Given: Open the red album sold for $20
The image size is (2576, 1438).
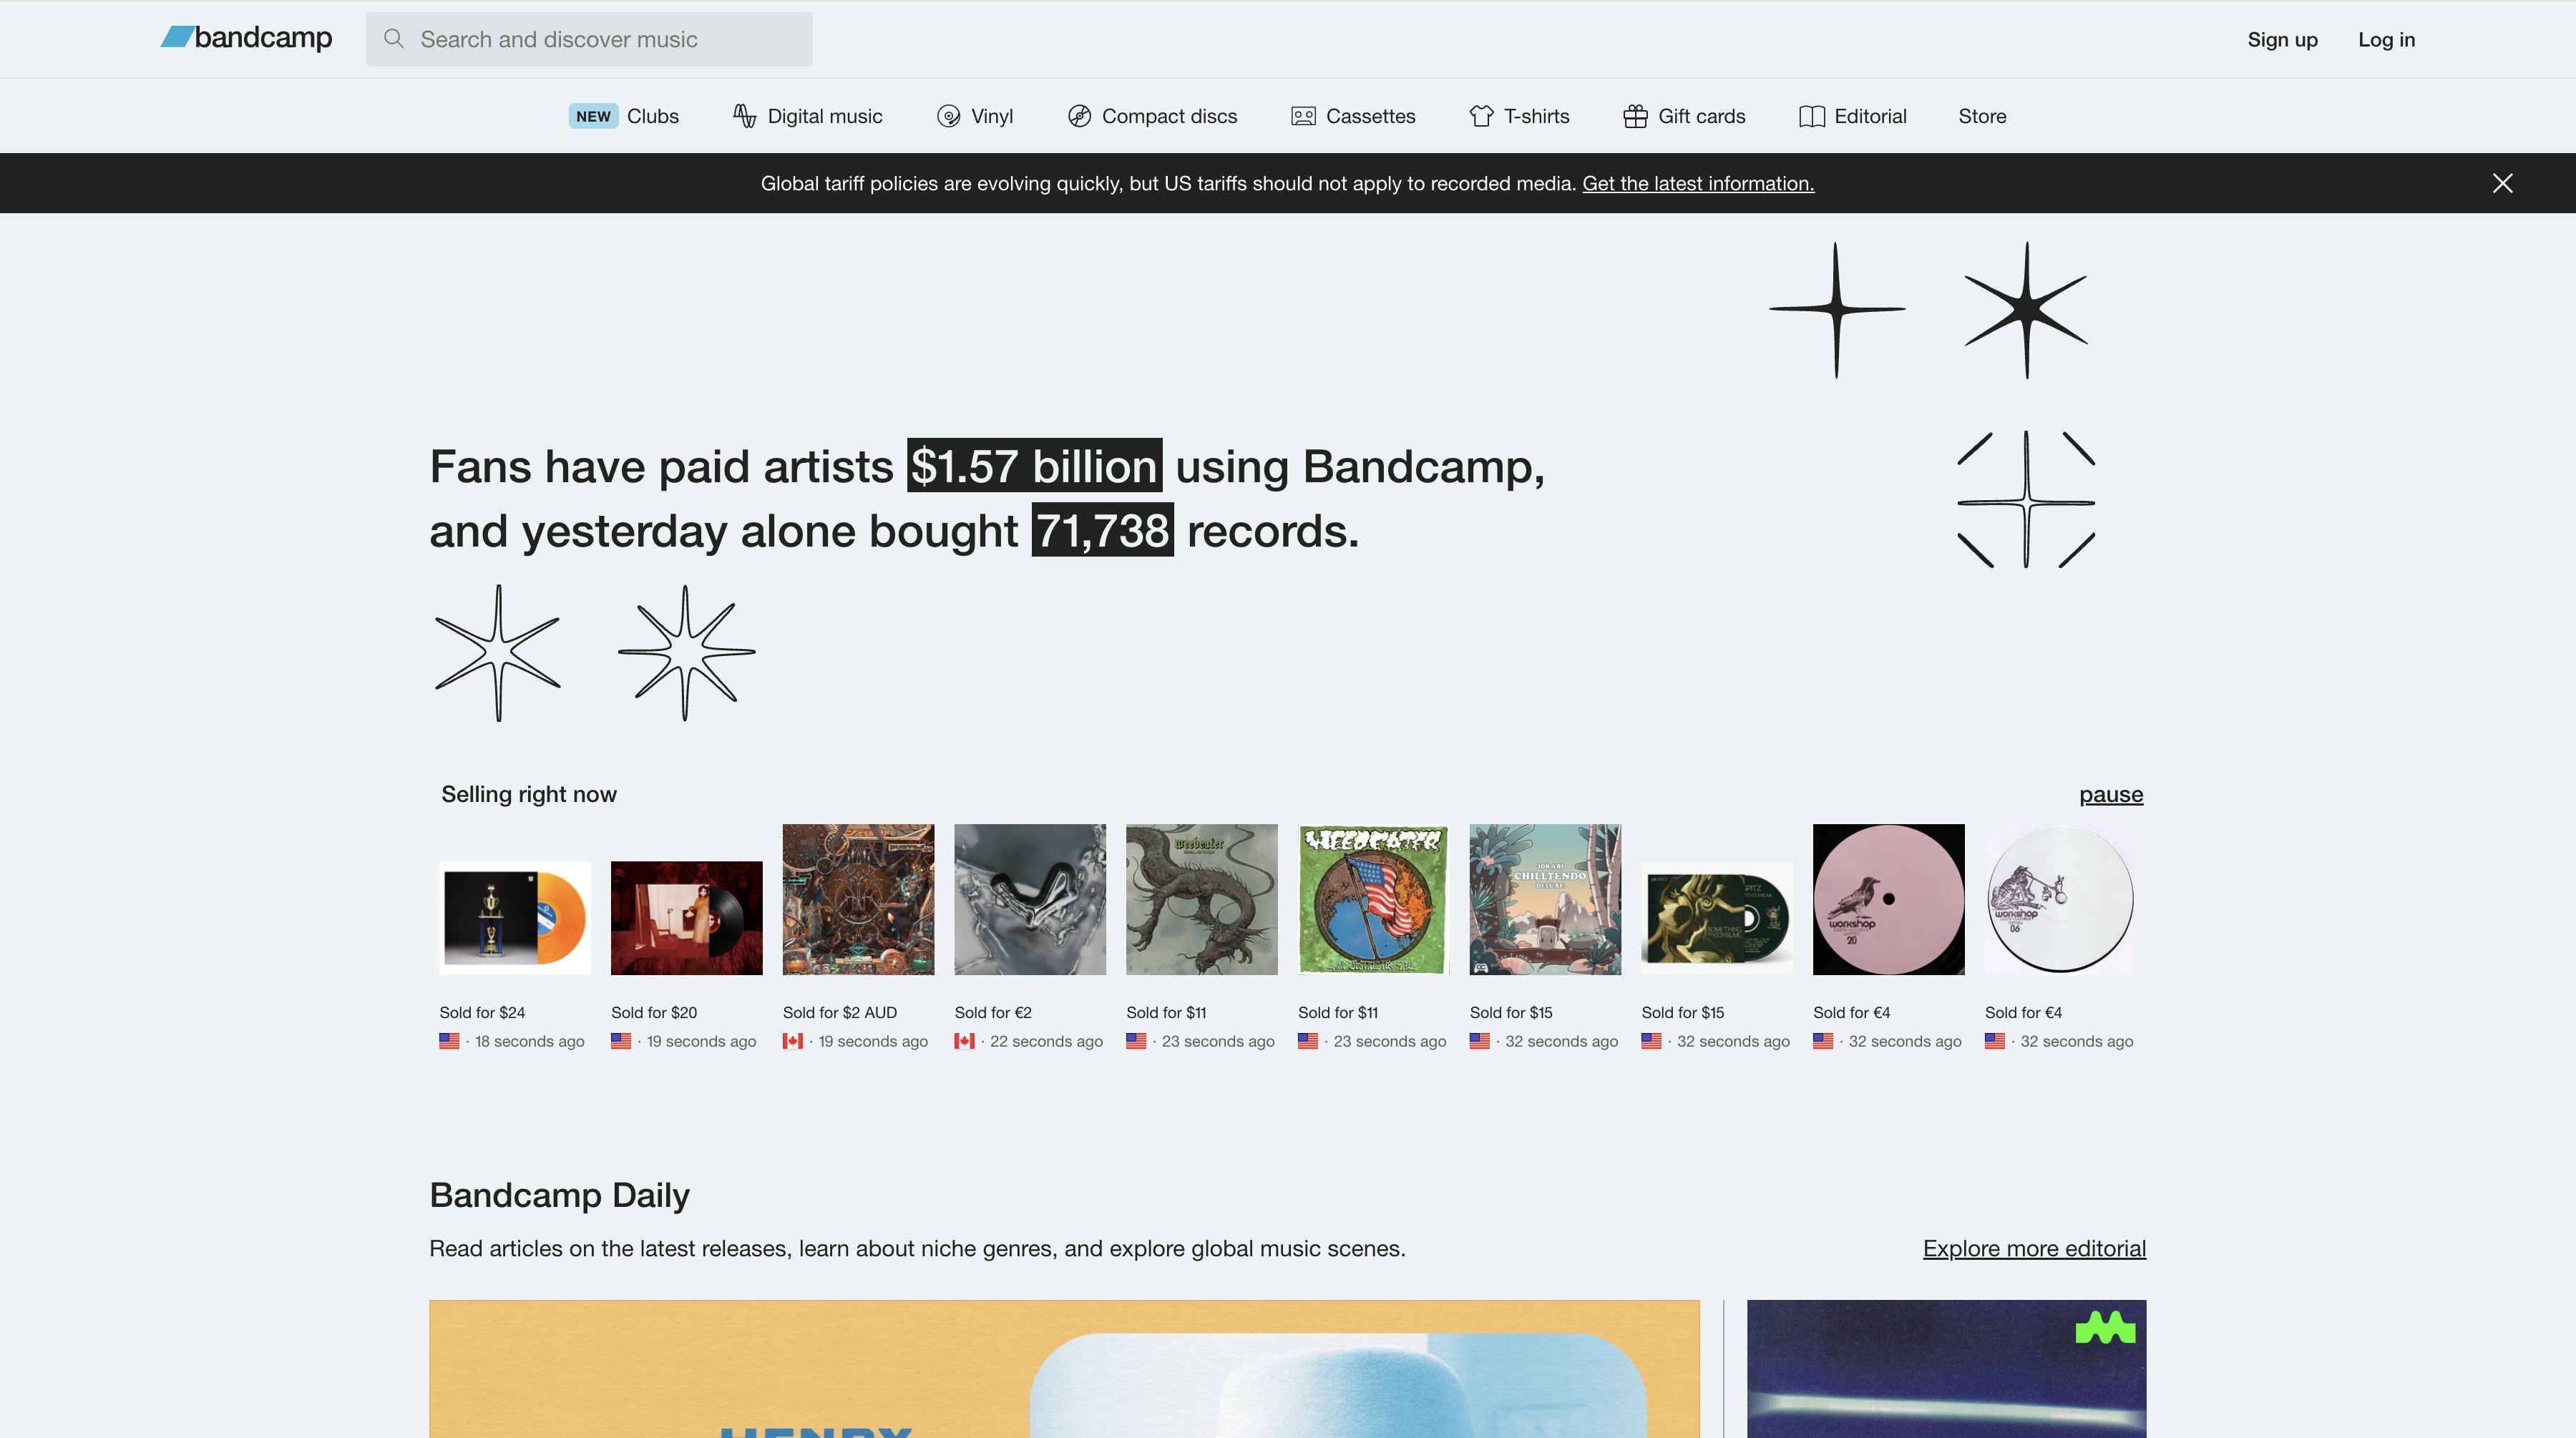Looking at the screenshot, I should click(687, 917).
